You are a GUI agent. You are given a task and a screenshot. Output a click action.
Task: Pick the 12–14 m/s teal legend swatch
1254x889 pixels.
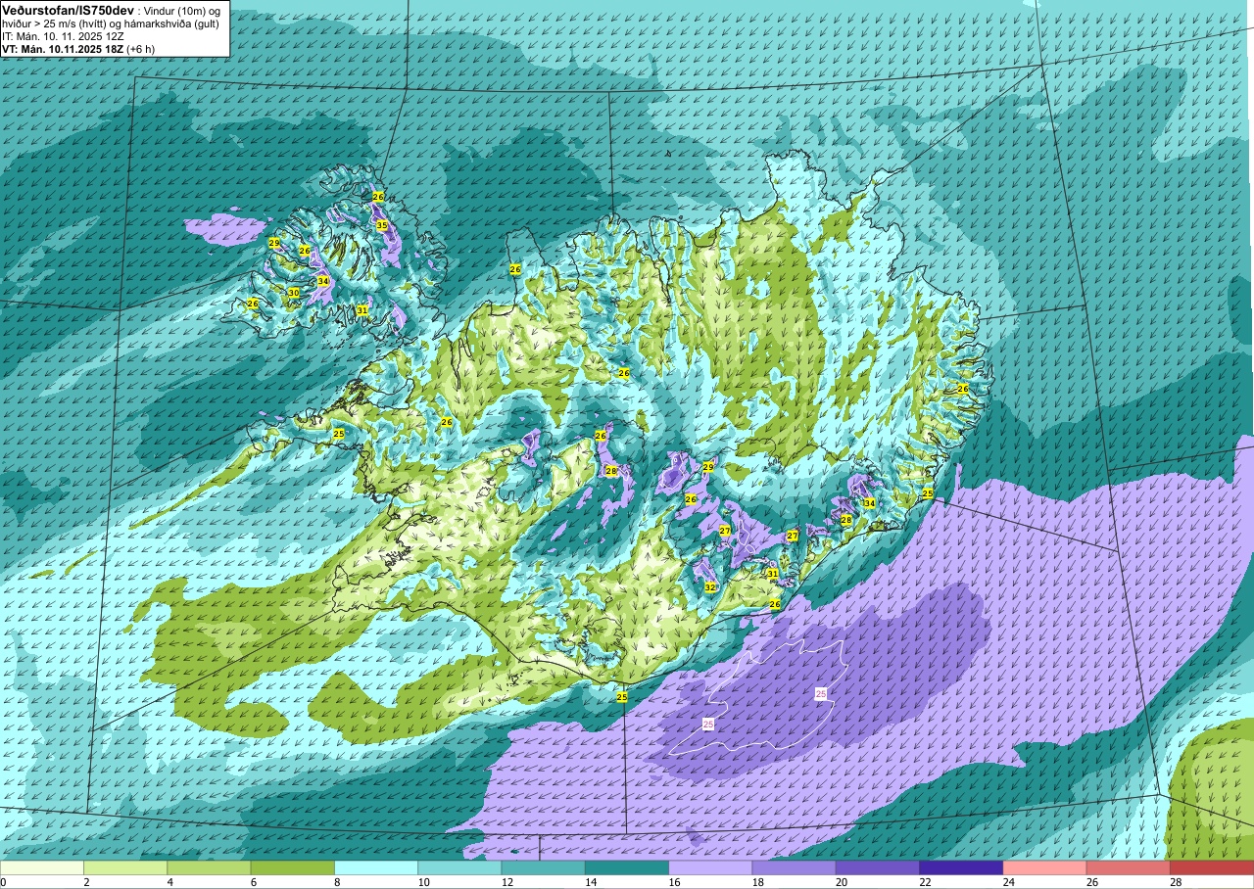tap(543, 867)
